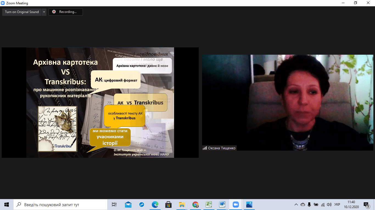Select the shared presentation slide view
The width and height of the screenshot is (375, 210).
[100, 103]
